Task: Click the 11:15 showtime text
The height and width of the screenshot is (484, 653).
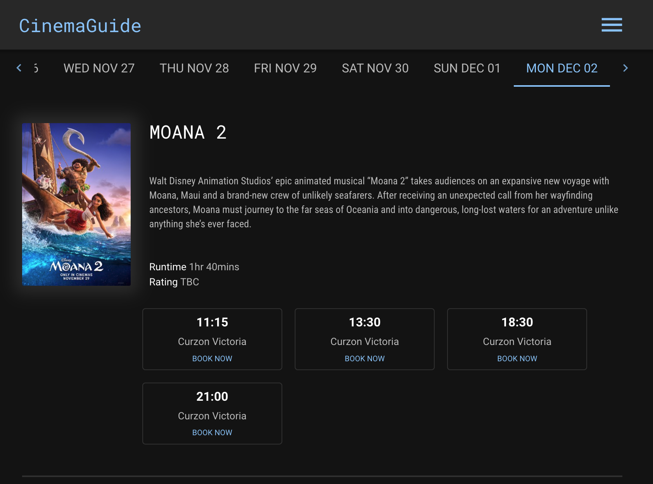Action: click(212, 322)
